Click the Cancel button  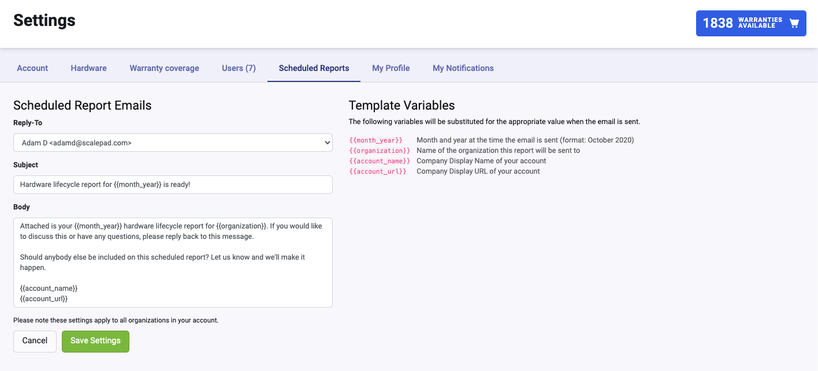(35, 341)
